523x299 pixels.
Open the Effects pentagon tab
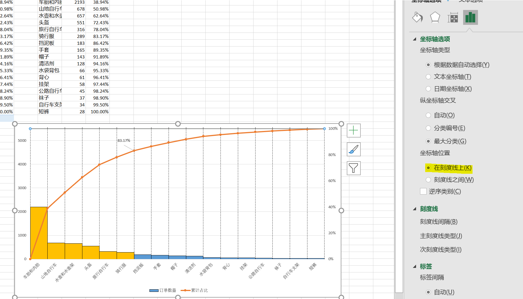click(x=435, y=17)
